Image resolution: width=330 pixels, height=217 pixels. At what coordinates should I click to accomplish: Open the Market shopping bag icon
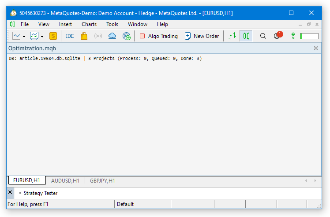[x=84, y=36]
